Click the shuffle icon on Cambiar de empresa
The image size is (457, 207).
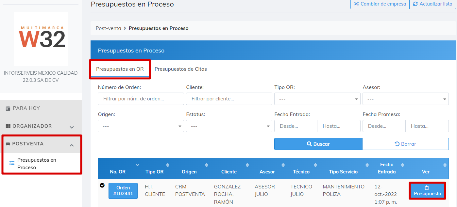click(x=357, y=4)
